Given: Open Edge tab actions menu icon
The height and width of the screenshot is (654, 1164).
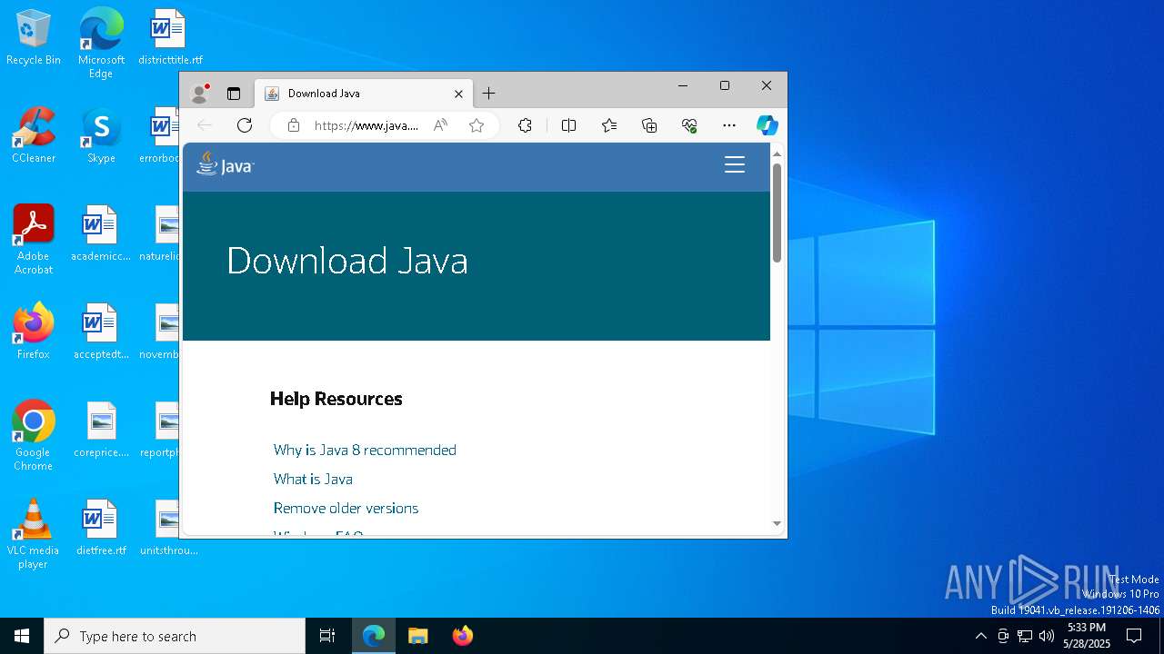Looking at the screenshot, I should tap(234, 94).
